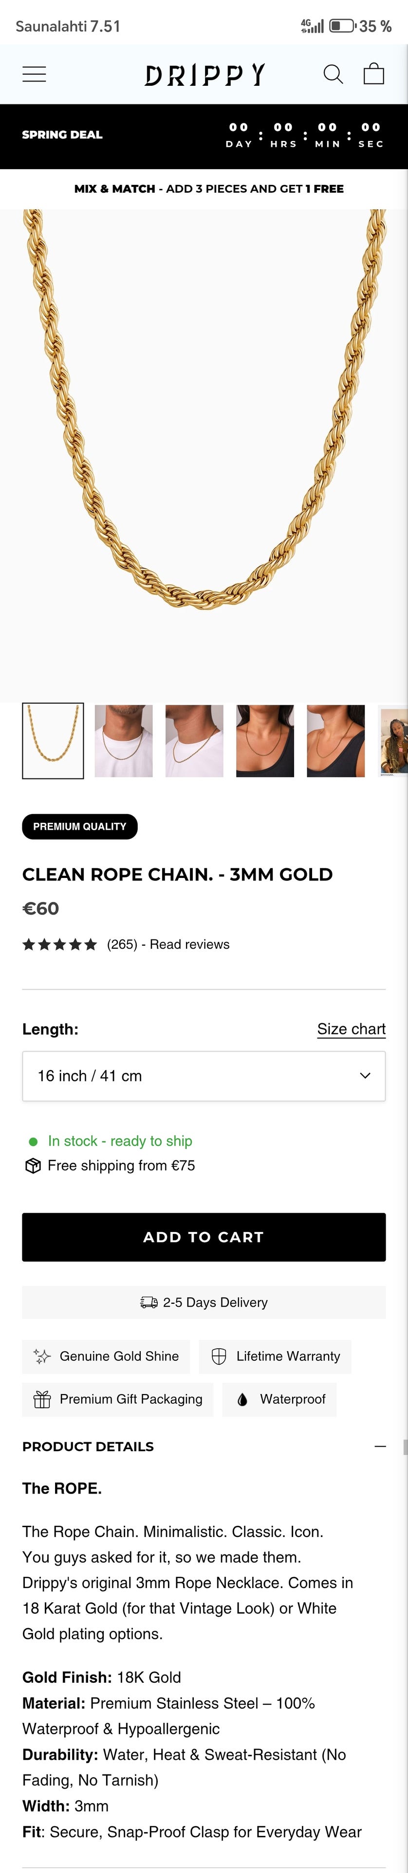Viewport: 408px width, 1873px height.
Task: Click the delivery truck icon
Action: [x=149, y=1302]
